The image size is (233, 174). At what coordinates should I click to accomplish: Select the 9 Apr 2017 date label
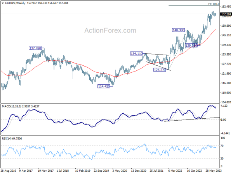(x=26, y=171)
